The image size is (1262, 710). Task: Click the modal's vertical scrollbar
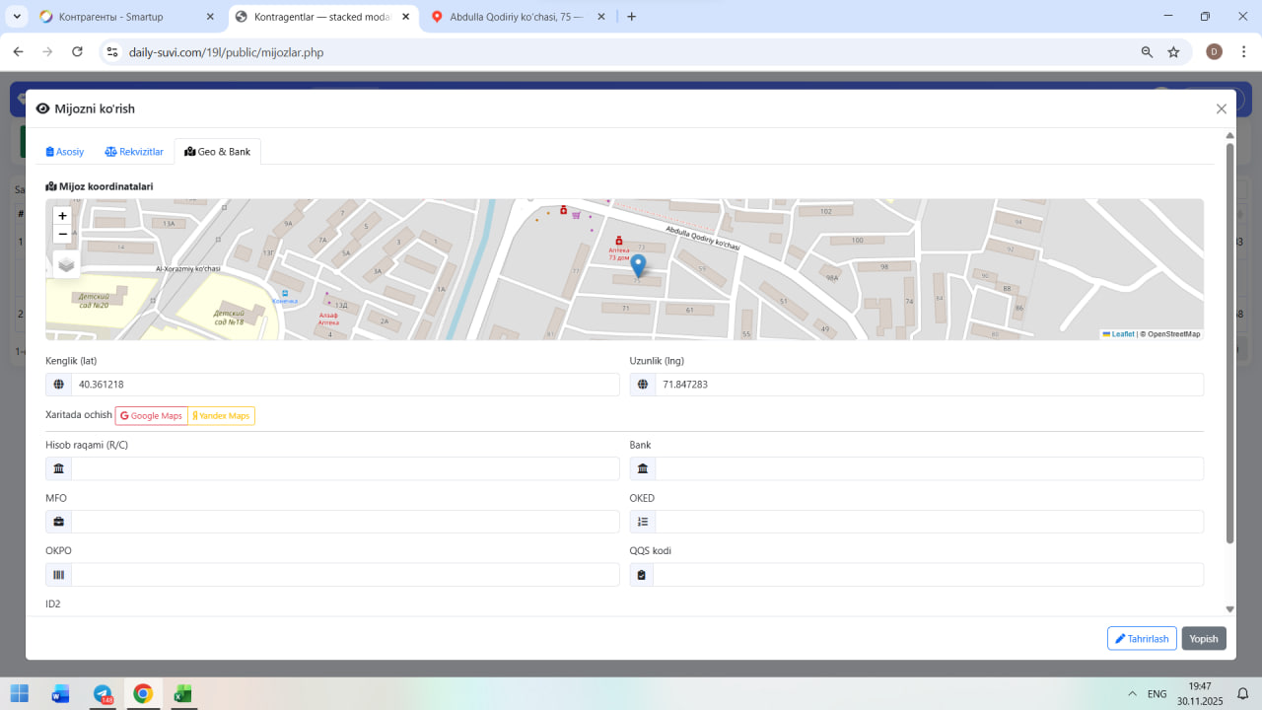[x=1229, y=345]
